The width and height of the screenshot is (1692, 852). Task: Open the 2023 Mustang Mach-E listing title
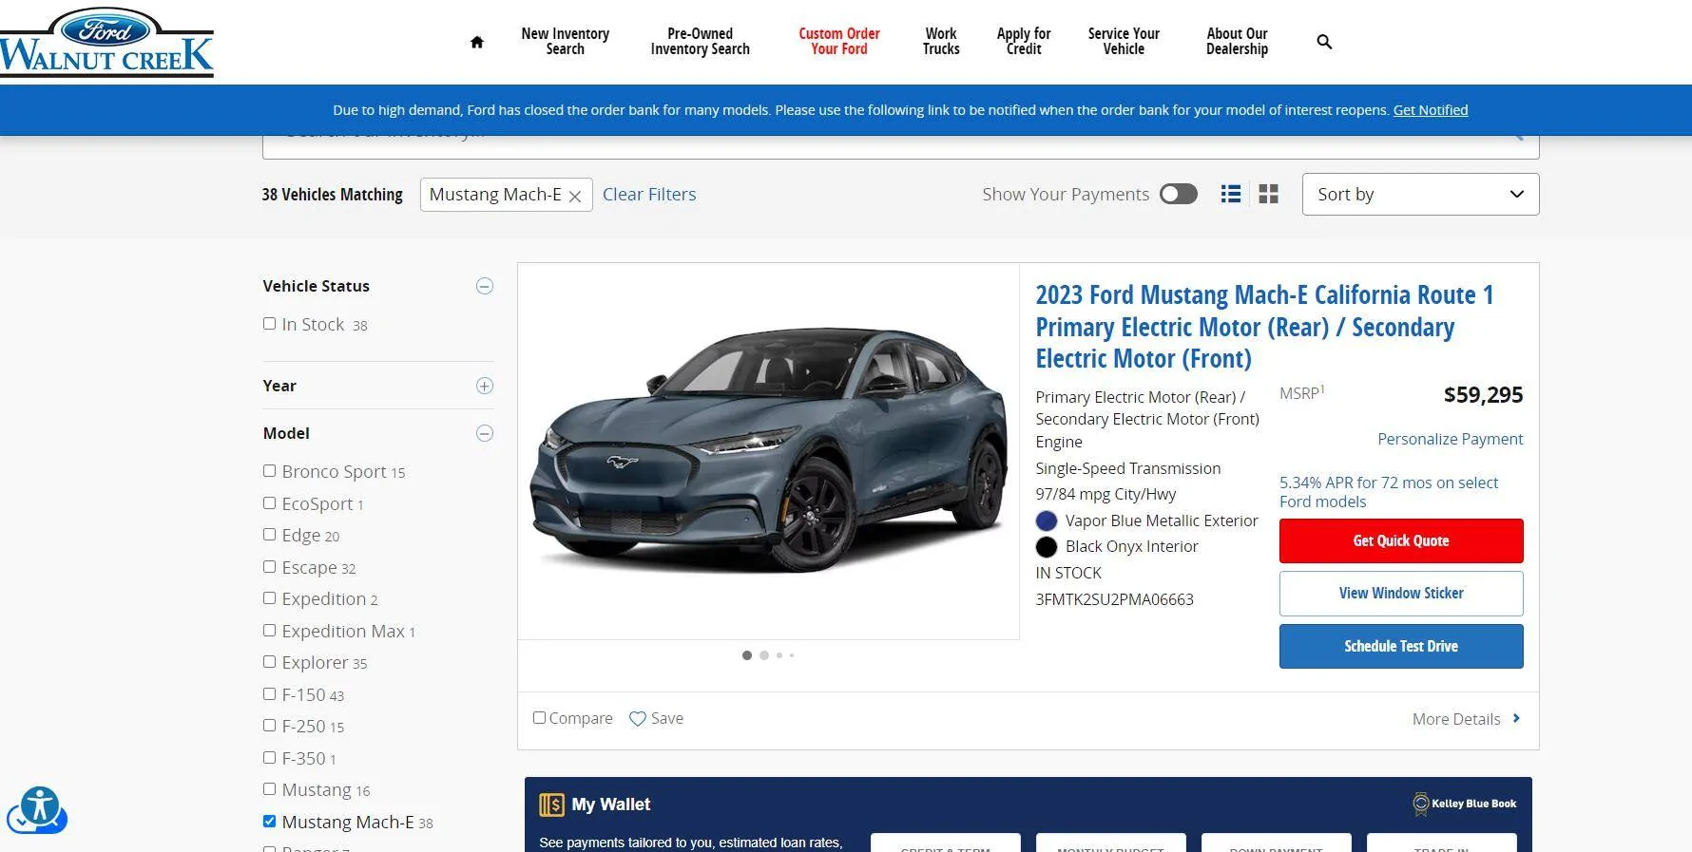[x=1264, y=327]
